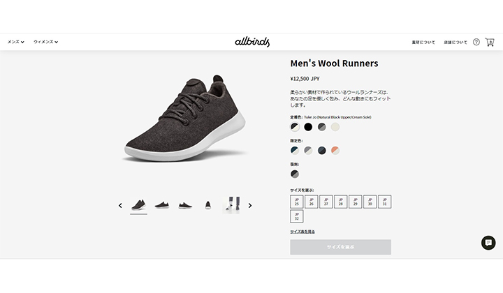
Task: Select the rear-view shoe thumbnail
Action: coord(208,205)
